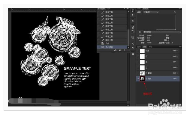Open the History panel icon in the dock strip
This screenshot has width=193, height=119.
(x=133, y=10)
